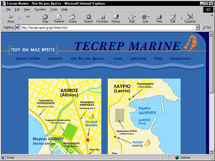Follow the 'αρχική σελίδα' navigation link
This screenshot has height=161, width=215.
click(x=28, y=58)
